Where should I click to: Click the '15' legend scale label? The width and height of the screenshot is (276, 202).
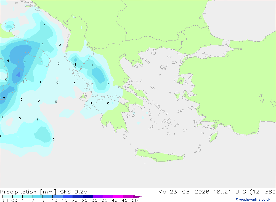pyautogui.click(x=65, y=200)
